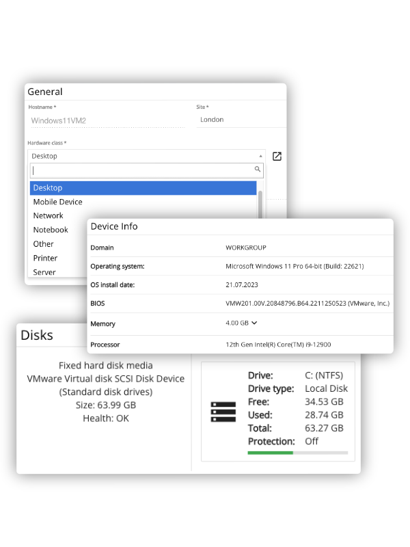Click the General panel heading
Viewport: 410px width, 547px height.
pos(45,92)
